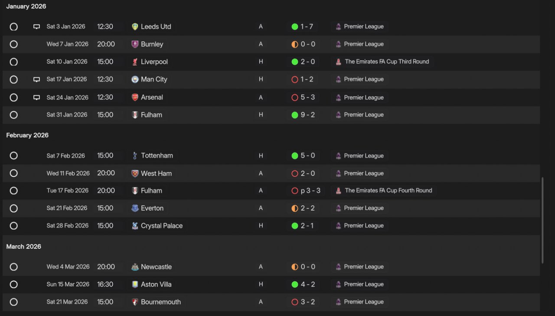Image resolution: width=555 pixels, height=316 pixels.
Task: Click the Man City club badge
Action: click(135, 79)
